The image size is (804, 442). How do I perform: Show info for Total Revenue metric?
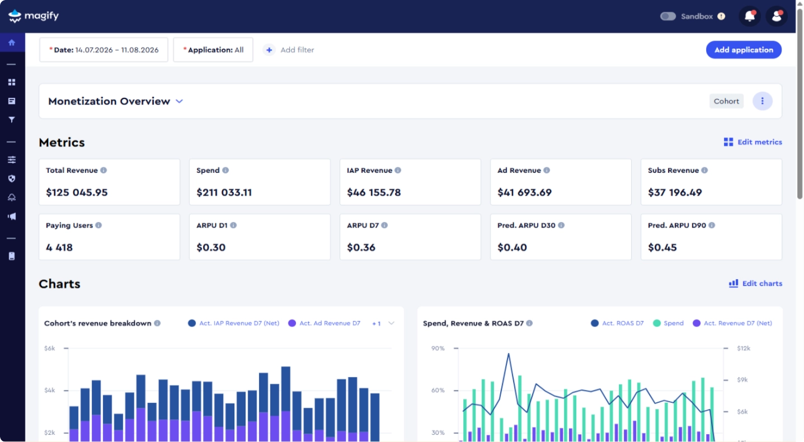pos(104,170)
